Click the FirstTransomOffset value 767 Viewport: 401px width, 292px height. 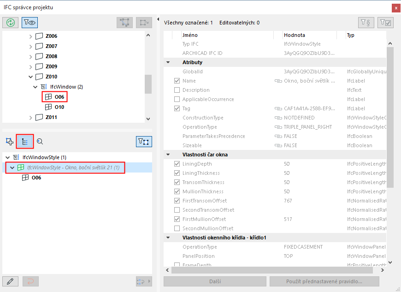click(288, 201)
